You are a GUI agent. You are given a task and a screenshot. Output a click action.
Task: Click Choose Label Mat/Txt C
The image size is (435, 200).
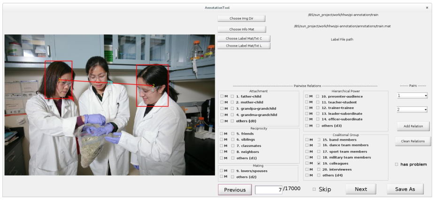244,38
